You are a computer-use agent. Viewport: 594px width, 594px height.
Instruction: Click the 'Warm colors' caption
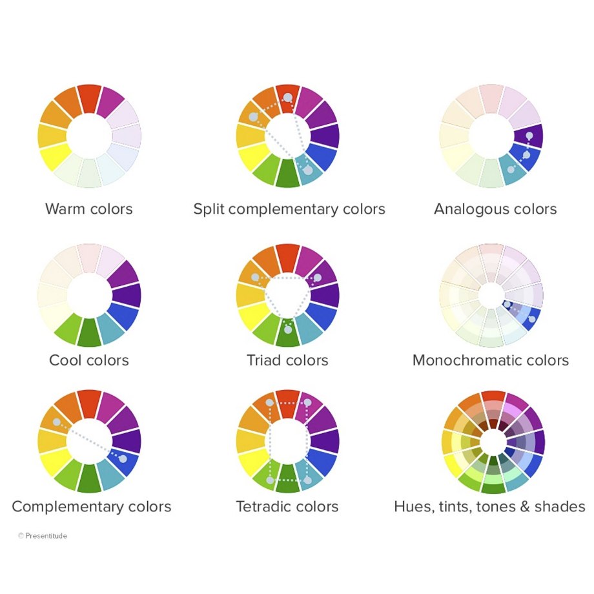coord(88,209)
